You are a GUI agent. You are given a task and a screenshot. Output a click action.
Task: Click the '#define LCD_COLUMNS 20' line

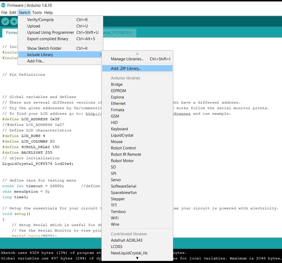[x=29, y=141]
